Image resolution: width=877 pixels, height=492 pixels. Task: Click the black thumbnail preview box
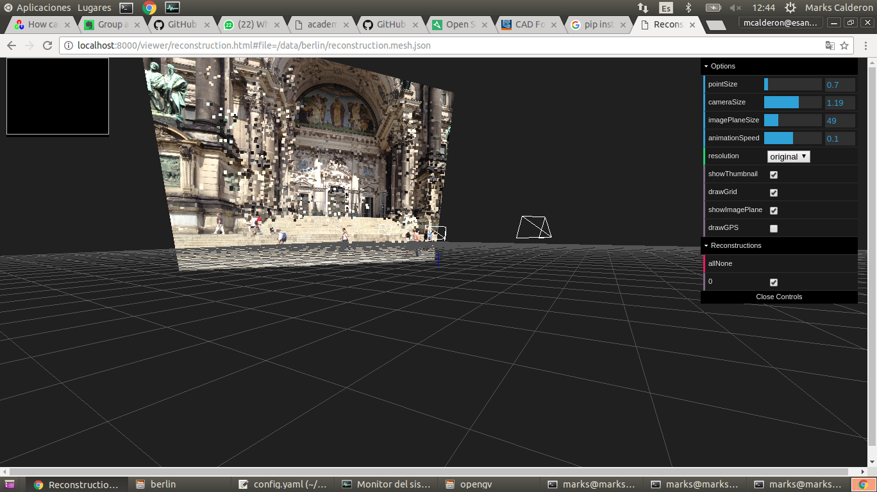(58, 96)
